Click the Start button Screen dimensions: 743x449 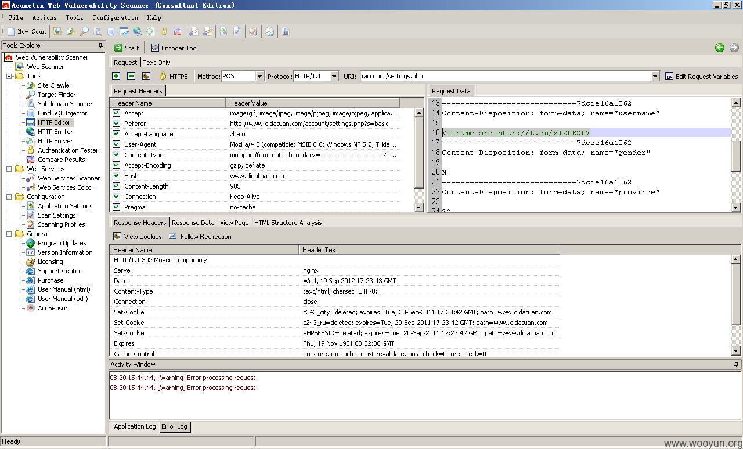pyautogui.click(x=127, y=48)
